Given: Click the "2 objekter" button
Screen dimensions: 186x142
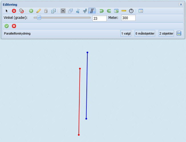Looking at the screenshot, I should point(166,33).
